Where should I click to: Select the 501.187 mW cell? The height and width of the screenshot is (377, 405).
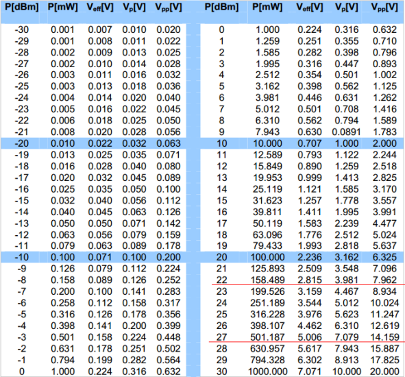[x=267, y=337]
